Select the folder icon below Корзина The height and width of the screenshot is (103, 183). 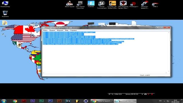pyautogui.click(x=5, y=23)
